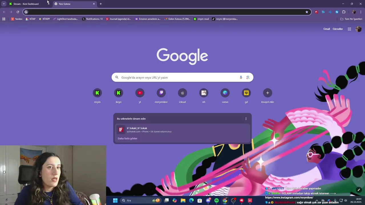This screenshot has width=365, height=205.
Task: Open the rmym mod bookmark
Action: (x=201, y=19)
